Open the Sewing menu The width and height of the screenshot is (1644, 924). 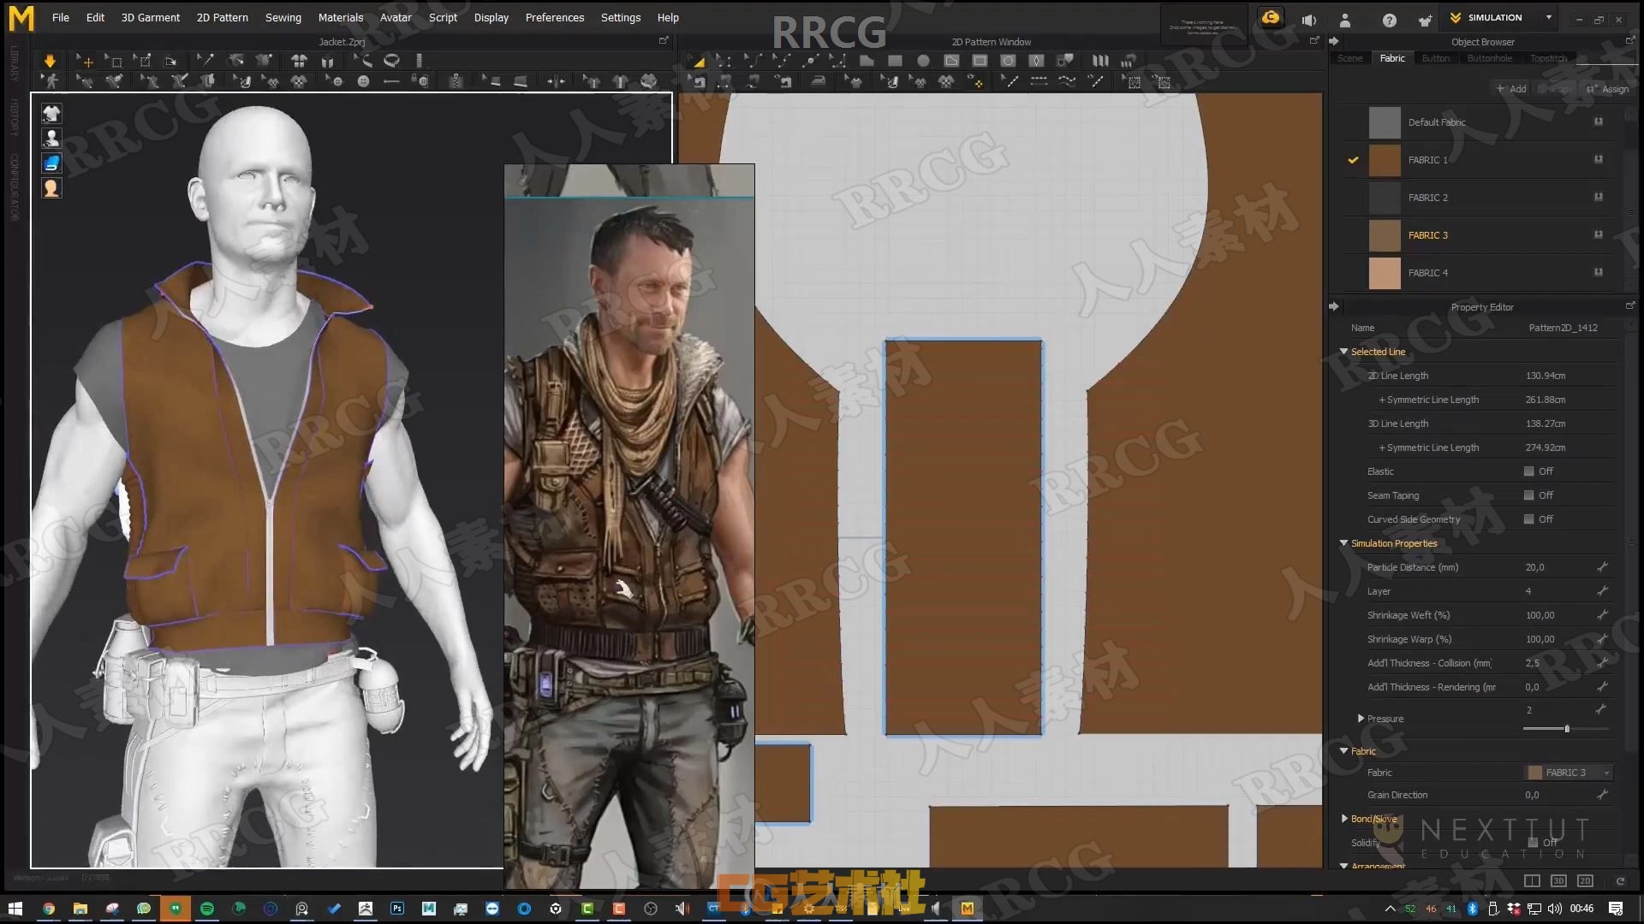(x=283, y=17)
